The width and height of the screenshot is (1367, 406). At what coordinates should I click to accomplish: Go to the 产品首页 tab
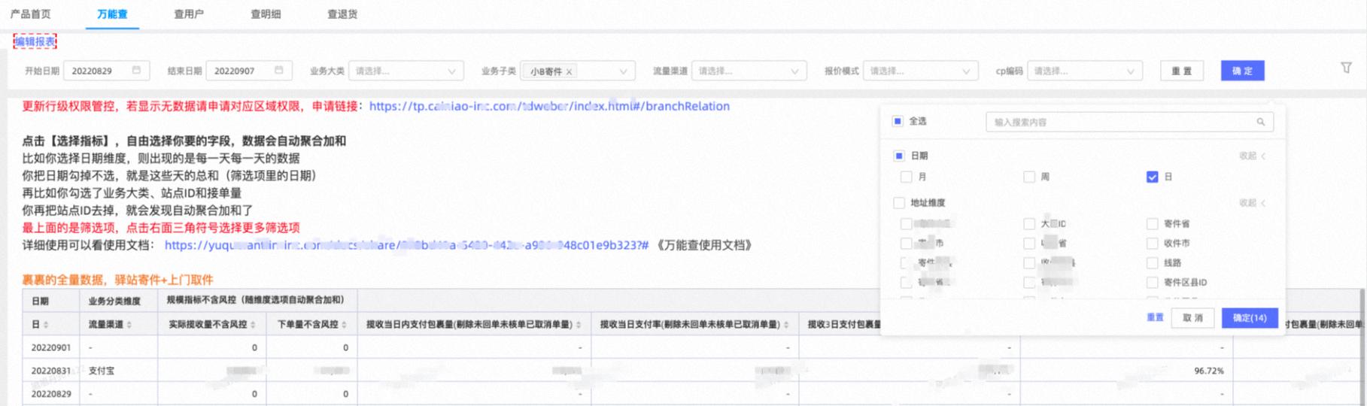(x=31, y=14)
